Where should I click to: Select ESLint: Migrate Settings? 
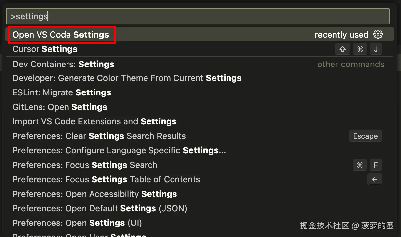coord(62,92)
